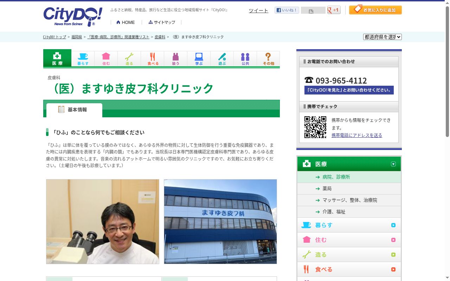The height and width of the screenshot is (281, 450).
Task: Click the 福岡県 breadcrumb link
Action: [x=77, y=37]
